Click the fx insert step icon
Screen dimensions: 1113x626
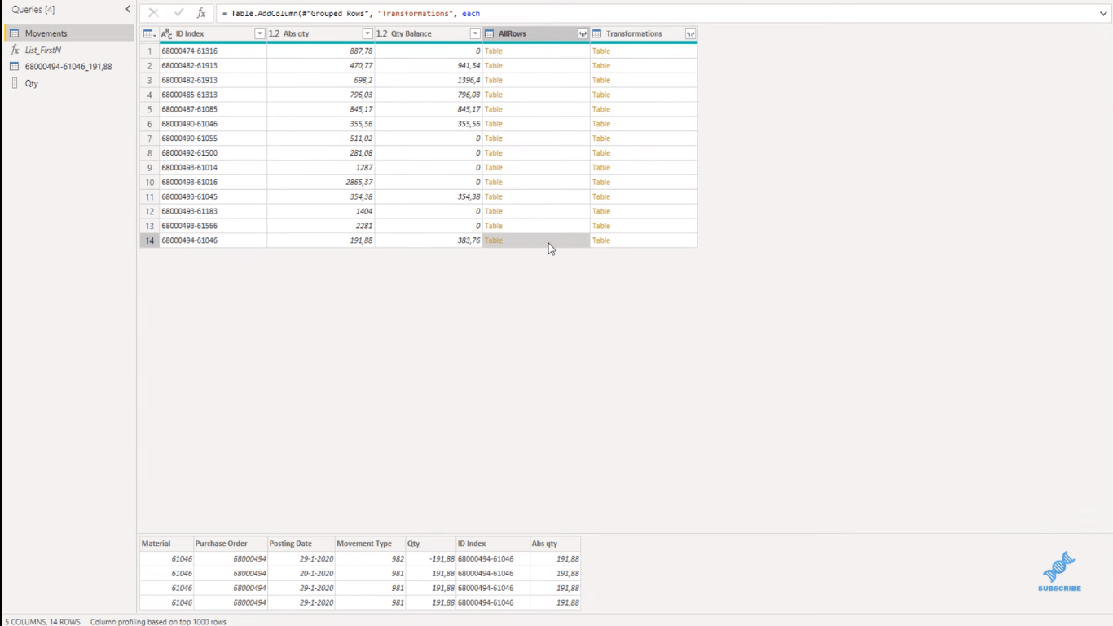(201, 13)
